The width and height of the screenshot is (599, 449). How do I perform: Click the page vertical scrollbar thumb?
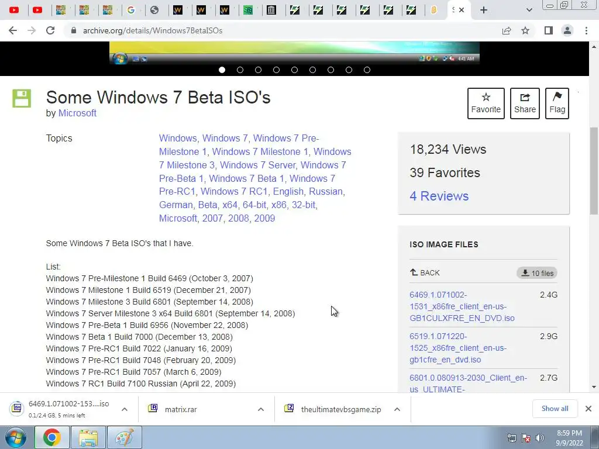[x=594, y=171]
